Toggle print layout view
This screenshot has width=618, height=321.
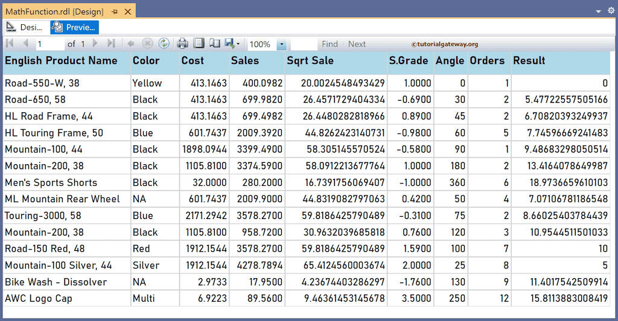[199, 43]
